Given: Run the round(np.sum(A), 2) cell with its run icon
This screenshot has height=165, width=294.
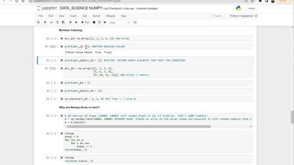Looking at the screenshot, I should pyautogui.click(x=62, y=158).
